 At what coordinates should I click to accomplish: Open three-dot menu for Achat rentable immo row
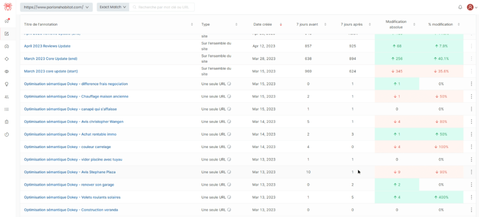472,134
